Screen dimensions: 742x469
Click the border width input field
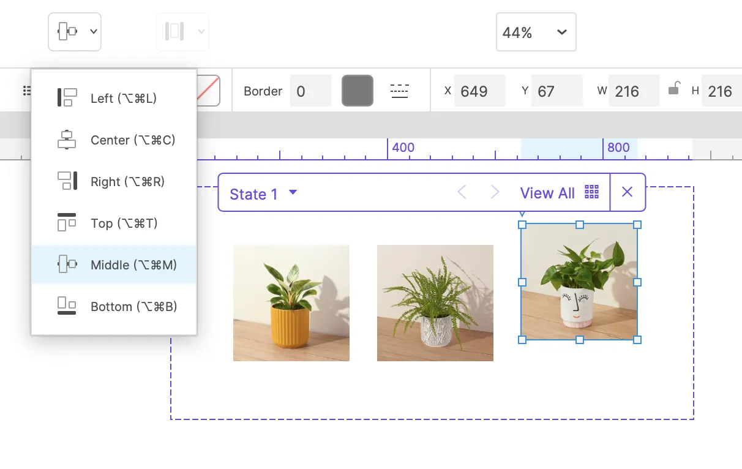coord(310,91)
